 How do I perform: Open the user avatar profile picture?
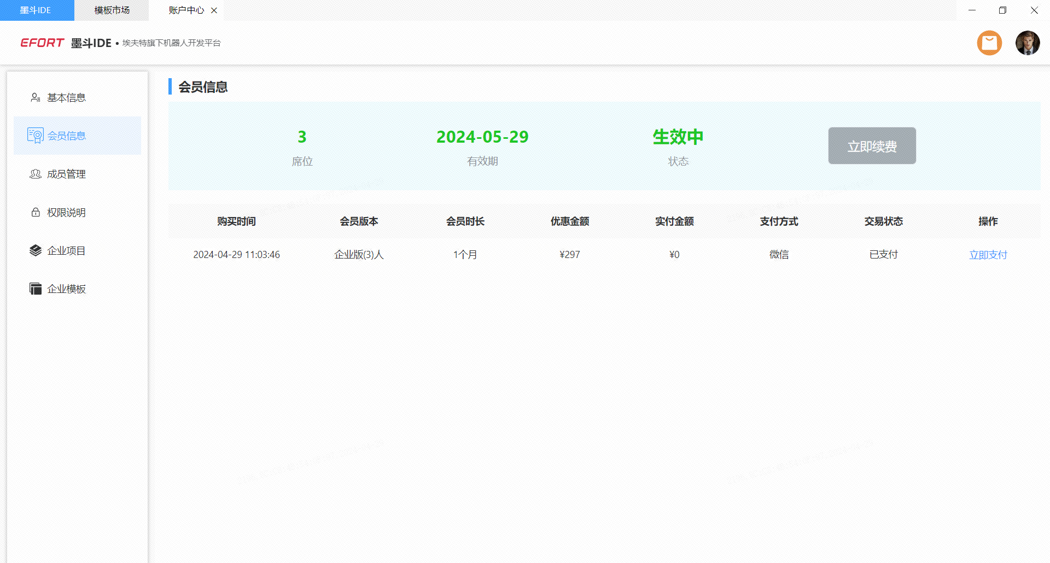click(1027, 43)
